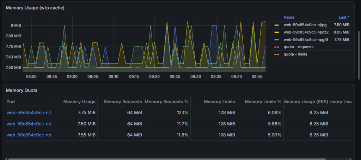Sort table by Memory Limits column header

point(219,102)
